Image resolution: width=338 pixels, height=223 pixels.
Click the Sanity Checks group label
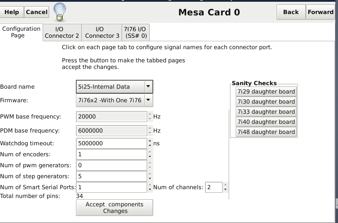click(x=254, y=83)
